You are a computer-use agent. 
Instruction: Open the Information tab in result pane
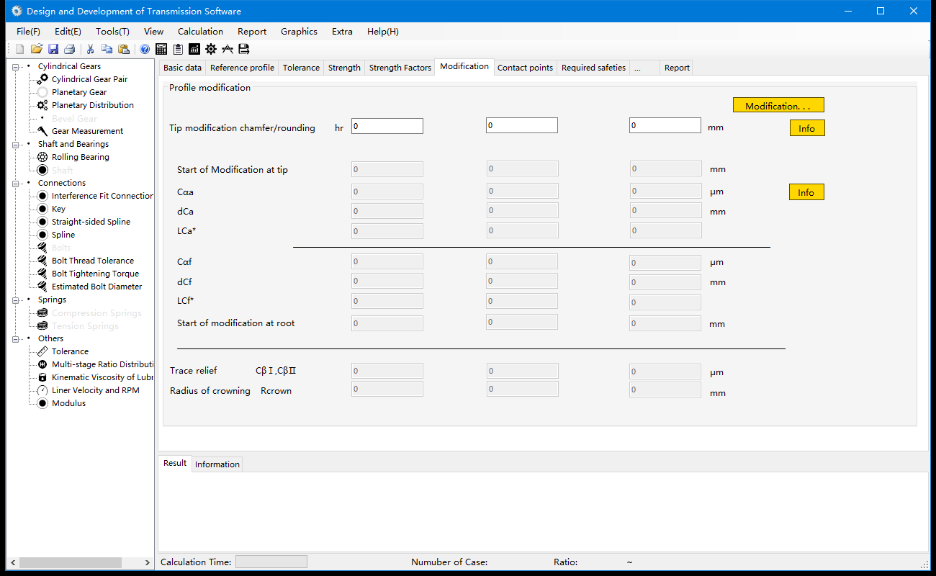(x=217, y=464)
